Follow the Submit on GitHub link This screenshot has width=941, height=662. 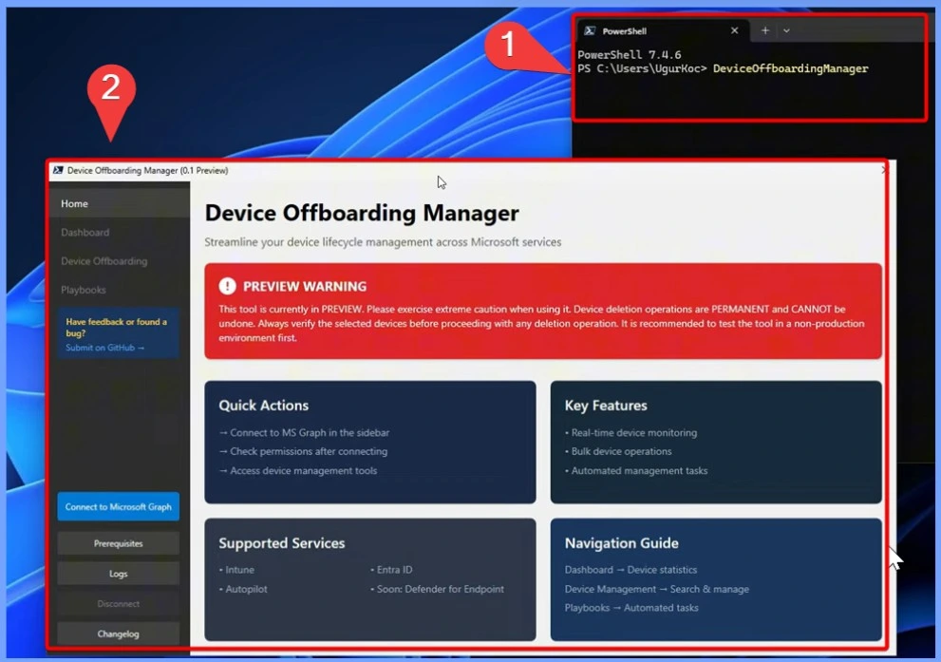(x=105, y=348)
